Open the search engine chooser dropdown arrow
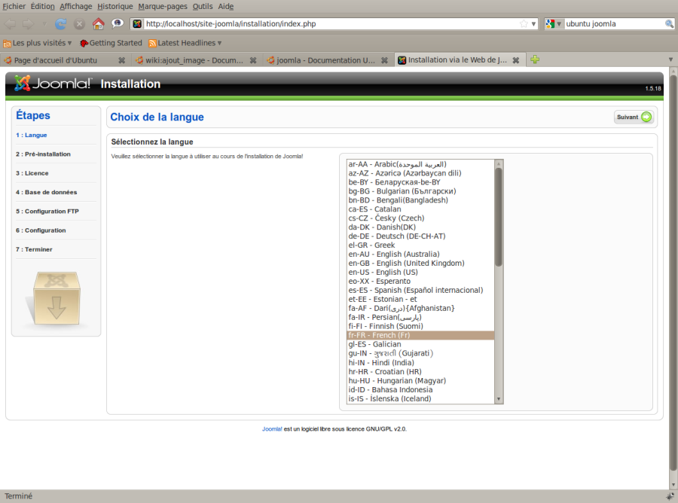Viewport: 678px width, 503px height. 559,24
